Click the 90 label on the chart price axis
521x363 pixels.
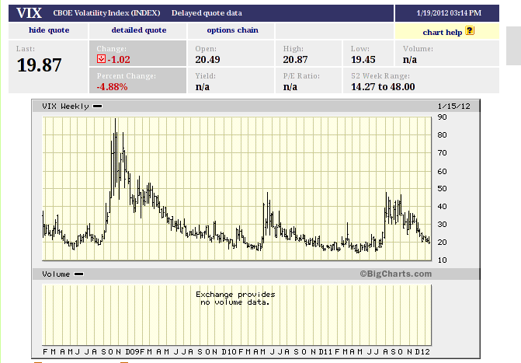coord(443,117)
